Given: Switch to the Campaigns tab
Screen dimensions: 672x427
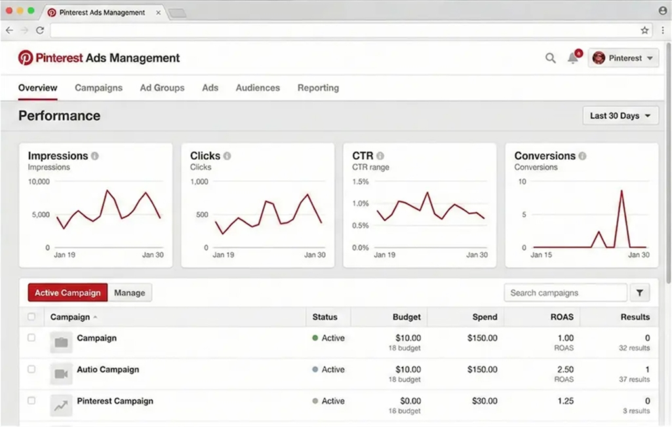Looking at the screenshot, I should coord(98,88).
